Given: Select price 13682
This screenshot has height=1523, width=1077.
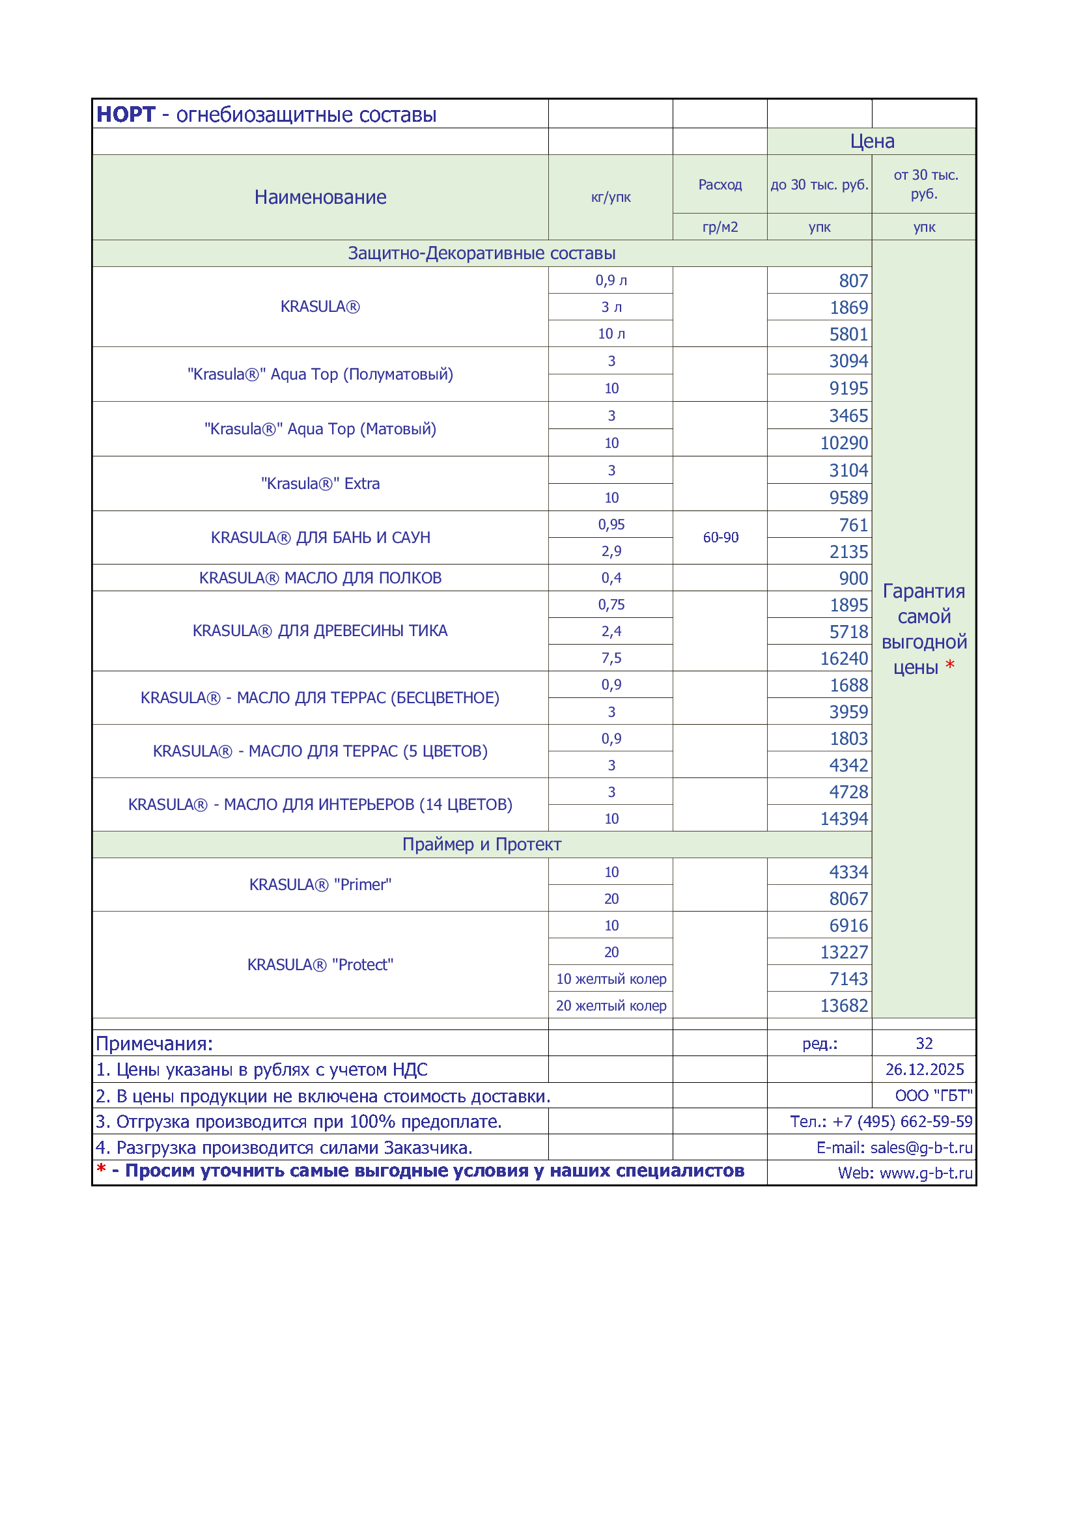Looking at the screenshot, I should [x=845, y=1005].
